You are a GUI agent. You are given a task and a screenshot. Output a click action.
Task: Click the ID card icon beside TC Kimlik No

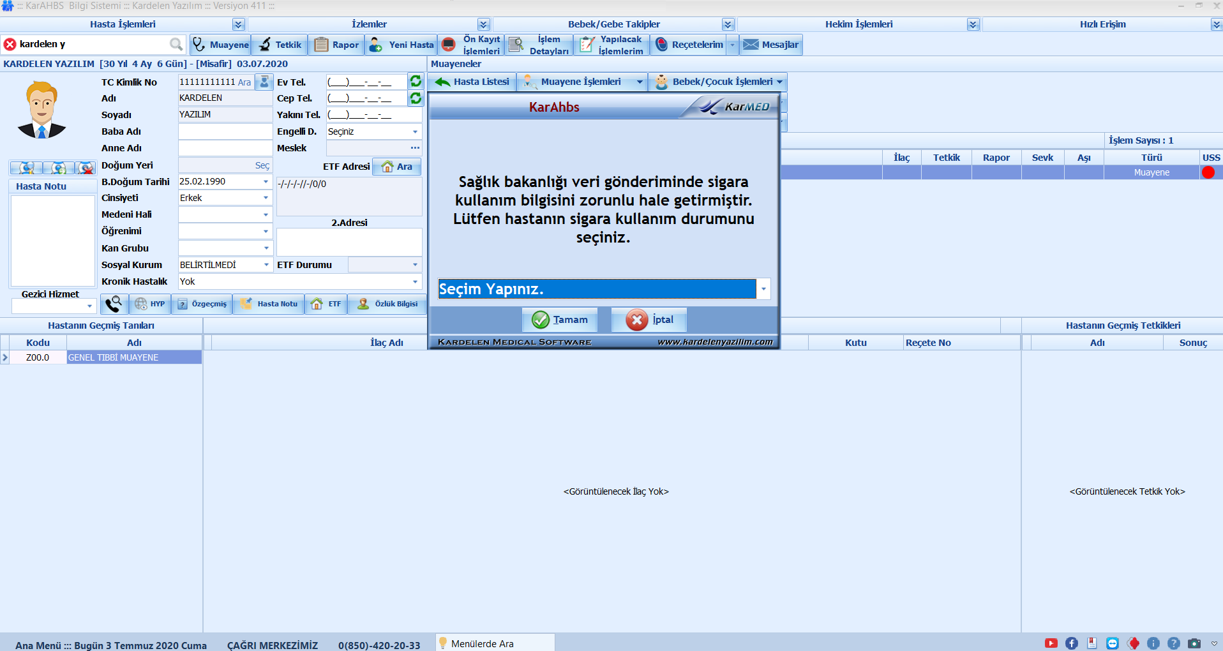point(264,82)
